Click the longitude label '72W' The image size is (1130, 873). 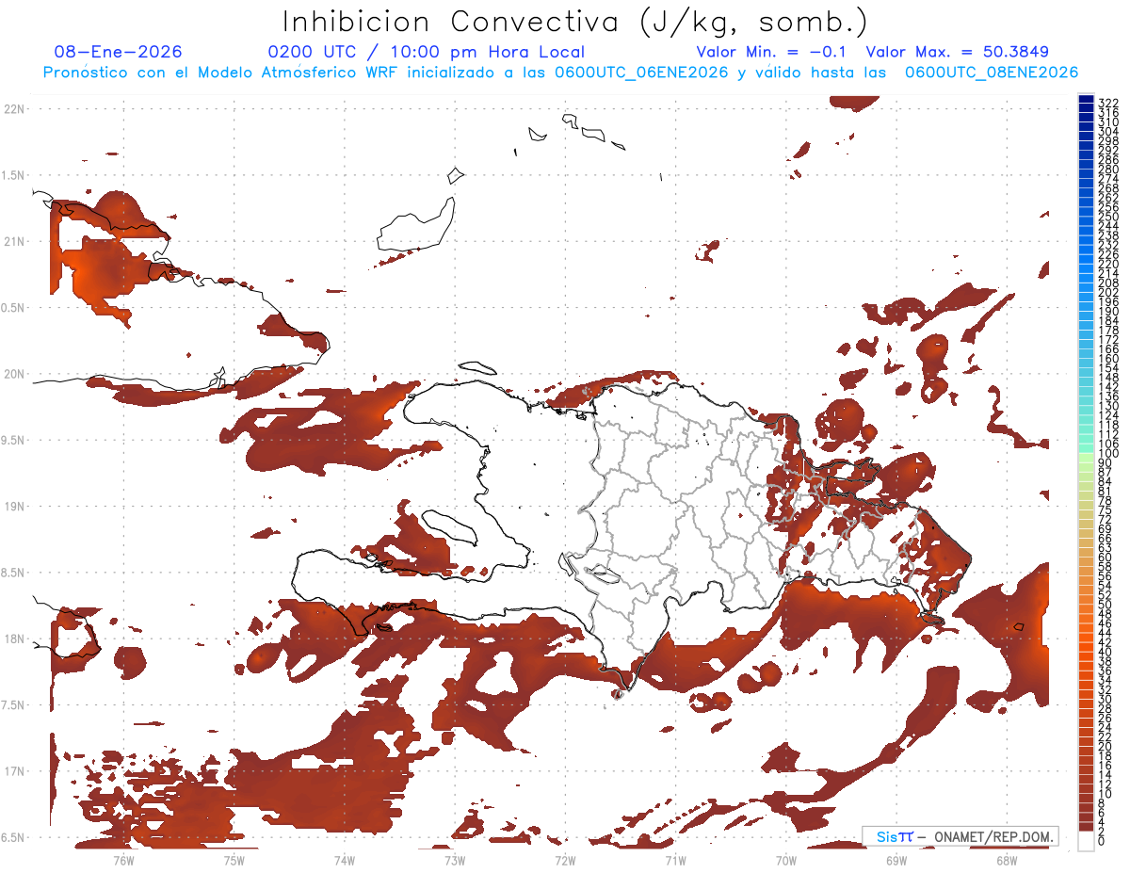tap(565, 859)
